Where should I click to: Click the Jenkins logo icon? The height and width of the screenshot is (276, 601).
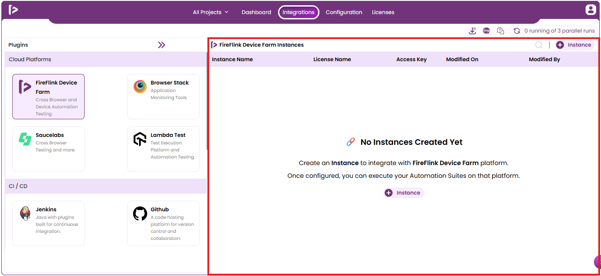coord(25,213)
